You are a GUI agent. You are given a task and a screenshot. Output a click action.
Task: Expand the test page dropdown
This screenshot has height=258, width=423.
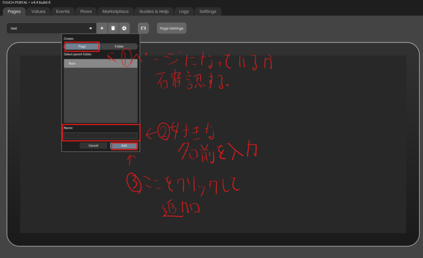tap(90, 29)
